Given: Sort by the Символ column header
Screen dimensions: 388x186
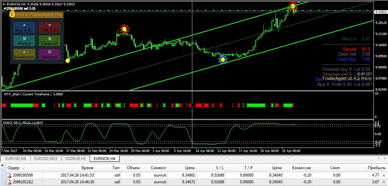Looking at the screenshot, I should (x=155, y=168).
